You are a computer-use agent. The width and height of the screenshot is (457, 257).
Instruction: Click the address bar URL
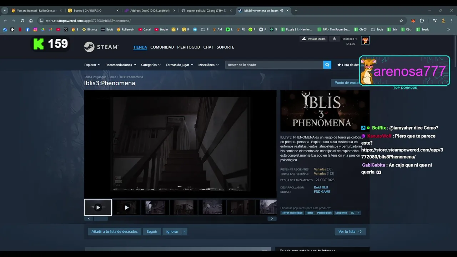pos(88,21)
